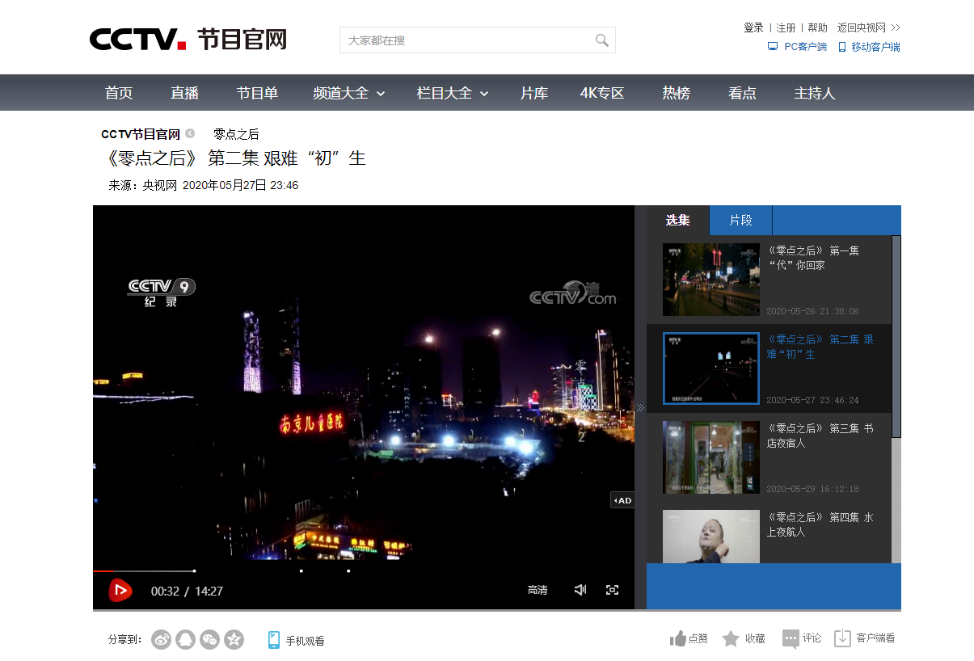The width and height of the screenshot is (974, 661).
Task: Open the 高清 quality selector
Action: pyautogui.click(x=538, y=590)
